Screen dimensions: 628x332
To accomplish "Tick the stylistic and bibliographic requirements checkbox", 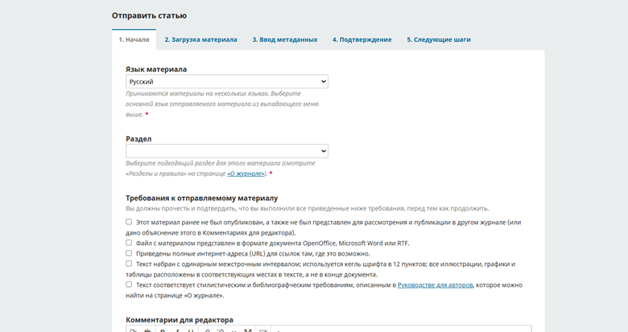I will (130, 285).
